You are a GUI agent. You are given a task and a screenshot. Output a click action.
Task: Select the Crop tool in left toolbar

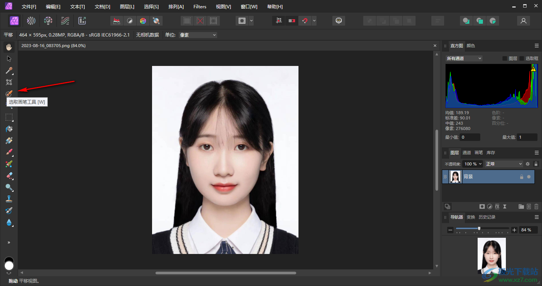(9, 82)
